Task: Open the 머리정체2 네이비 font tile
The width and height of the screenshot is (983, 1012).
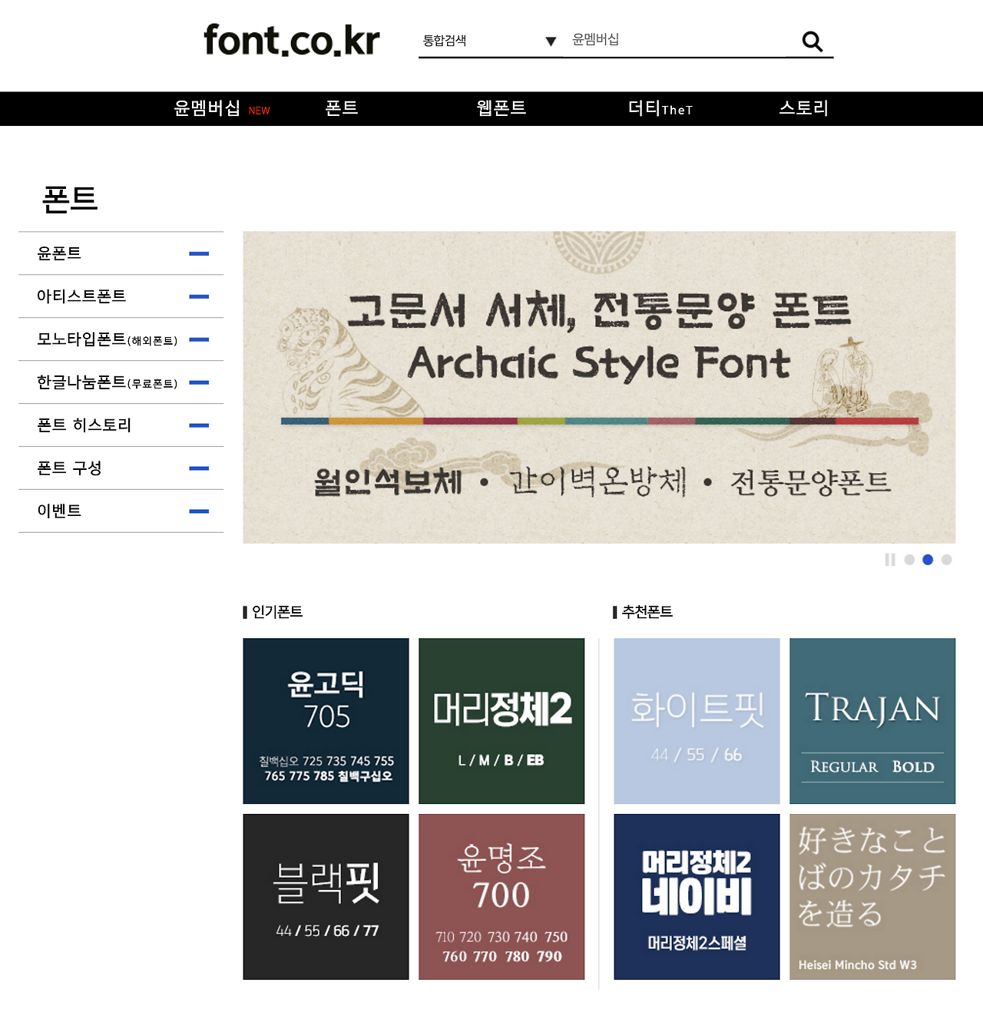Action: click(x=697, y=897)
